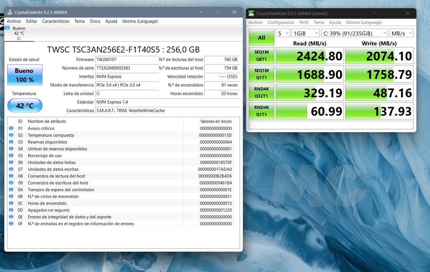Click status orb for Porcentaje de uso row
This screenshot has height=272, width=430.
11,156
